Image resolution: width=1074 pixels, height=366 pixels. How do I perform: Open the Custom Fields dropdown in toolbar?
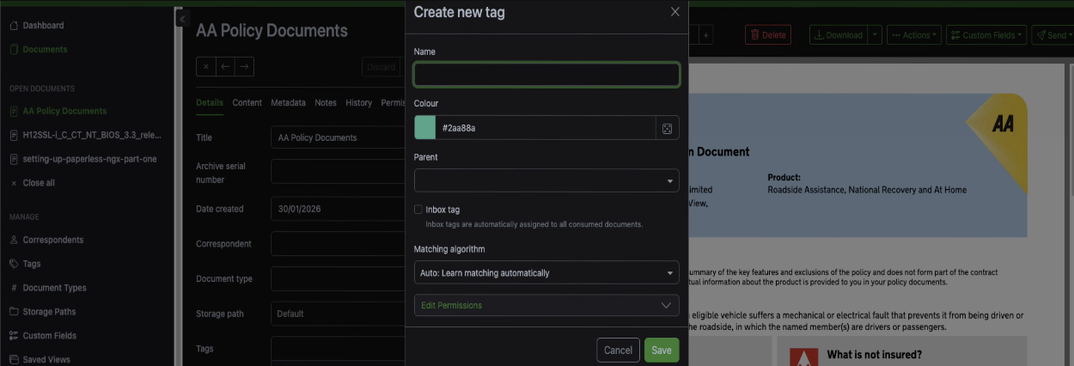[x=986, y=35]
